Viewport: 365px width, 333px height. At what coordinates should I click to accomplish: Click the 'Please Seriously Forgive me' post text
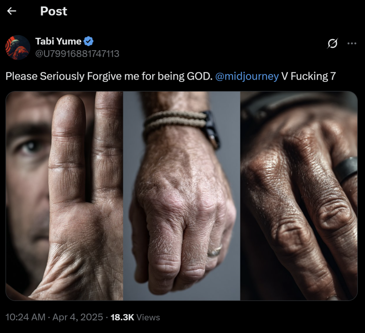pyautogui.click(x=109, y=76)
